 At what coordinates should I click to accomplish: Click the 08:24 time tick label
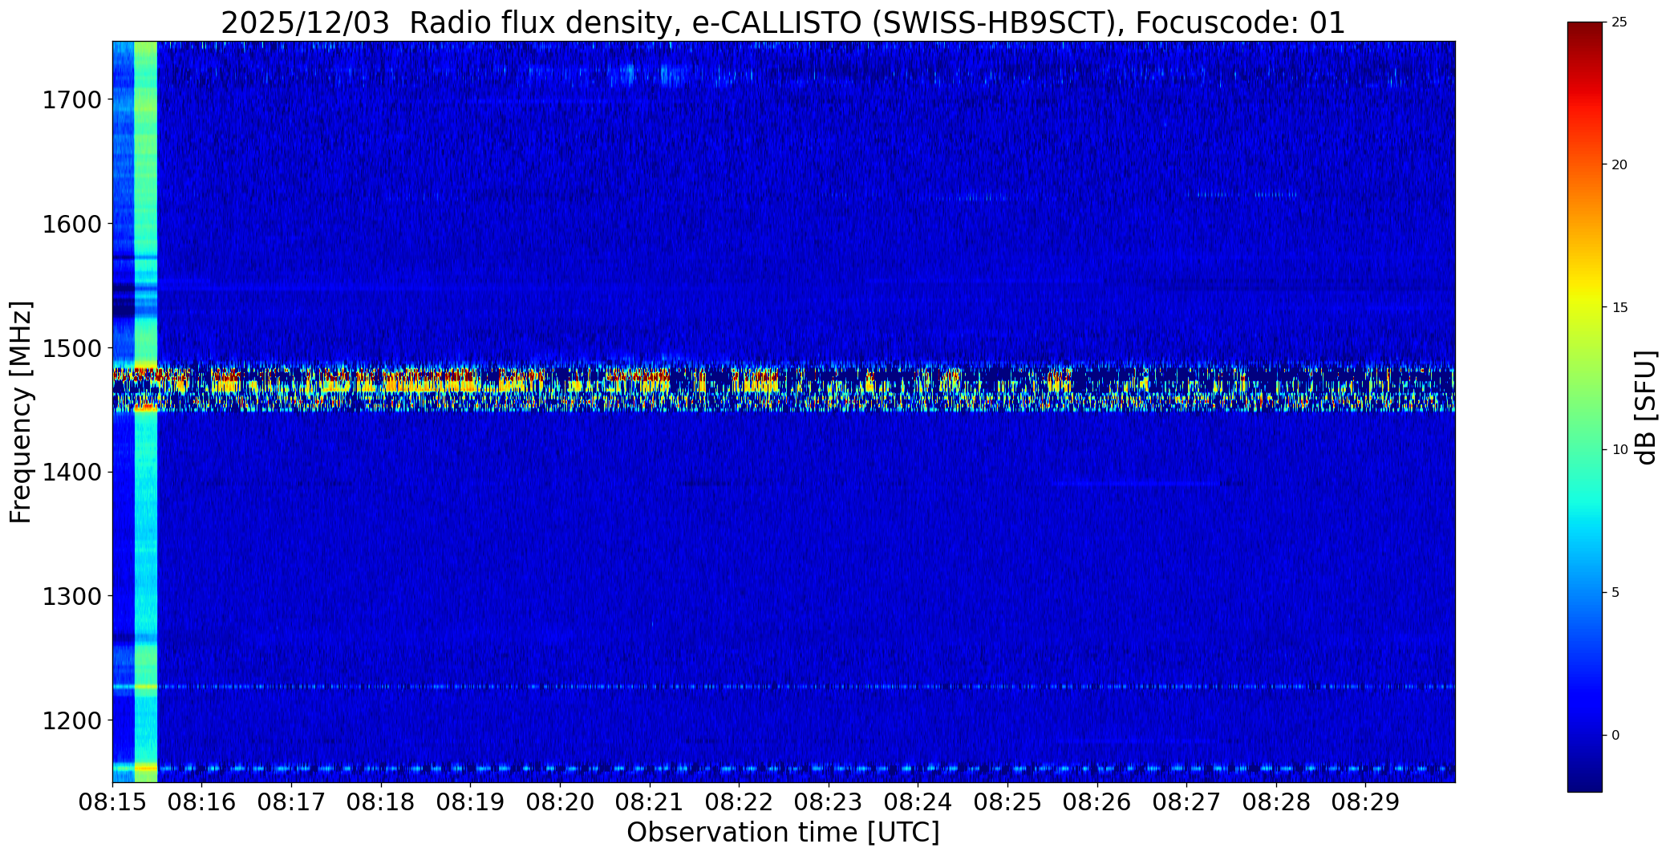(x=918, y=802)
